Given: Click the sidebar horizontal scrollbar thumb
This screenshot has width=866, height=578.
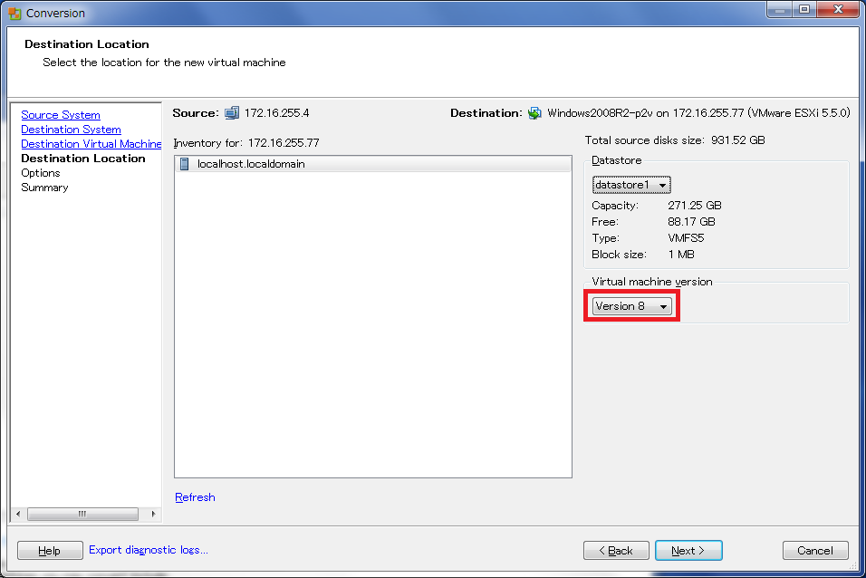Looking at the screenshot, I should [82, 514].
